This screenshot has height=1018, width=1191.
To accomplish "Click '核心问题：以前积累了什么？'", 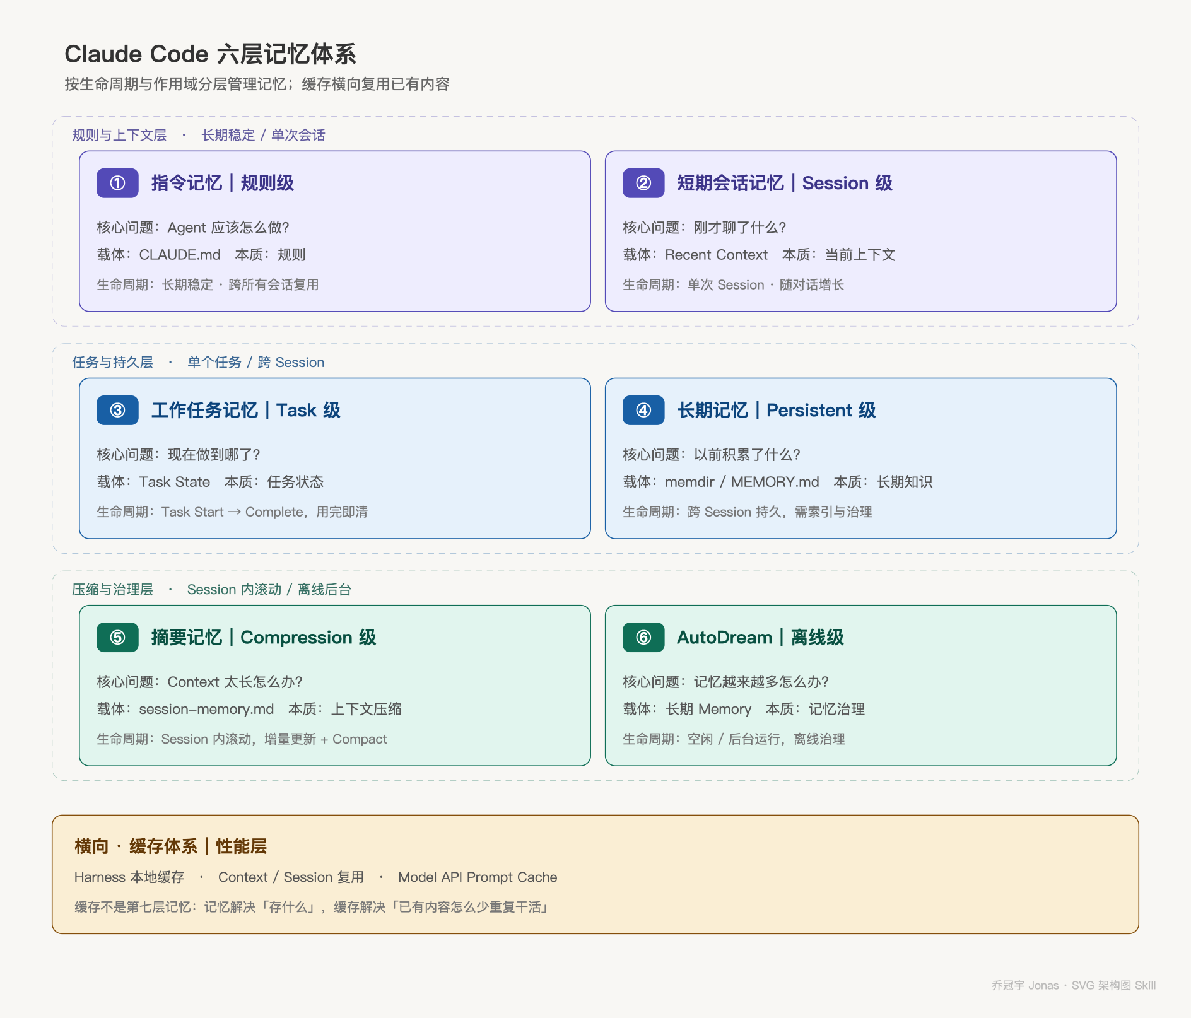I will (x=712, y=454).
